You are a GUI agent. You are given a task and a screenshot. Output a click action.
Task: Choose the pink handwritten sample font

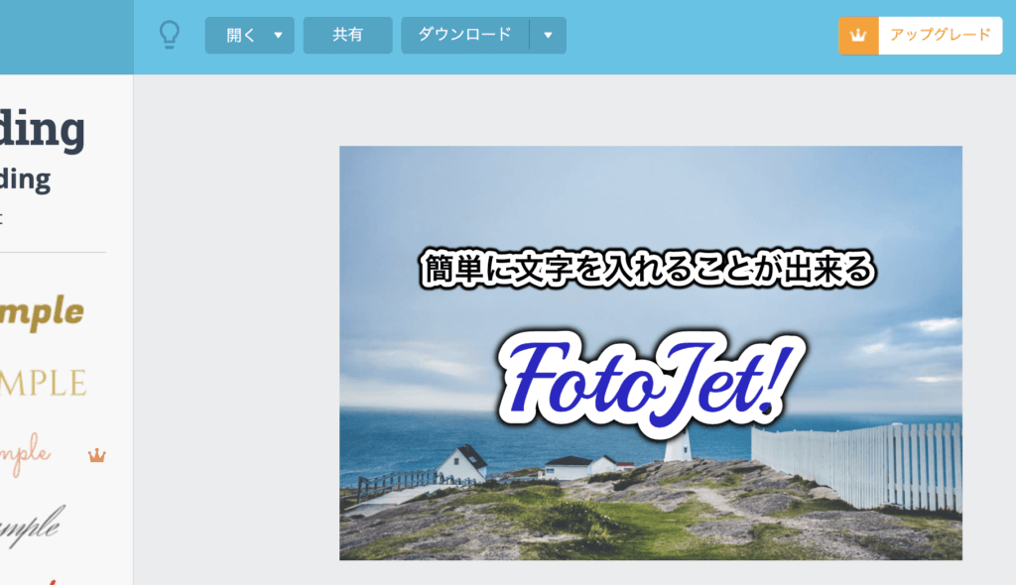click(25, 454)
